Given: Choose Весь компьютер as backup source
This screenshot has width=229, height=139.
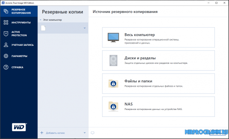Looking at the screenshot, I should click(x=158, y=37).
